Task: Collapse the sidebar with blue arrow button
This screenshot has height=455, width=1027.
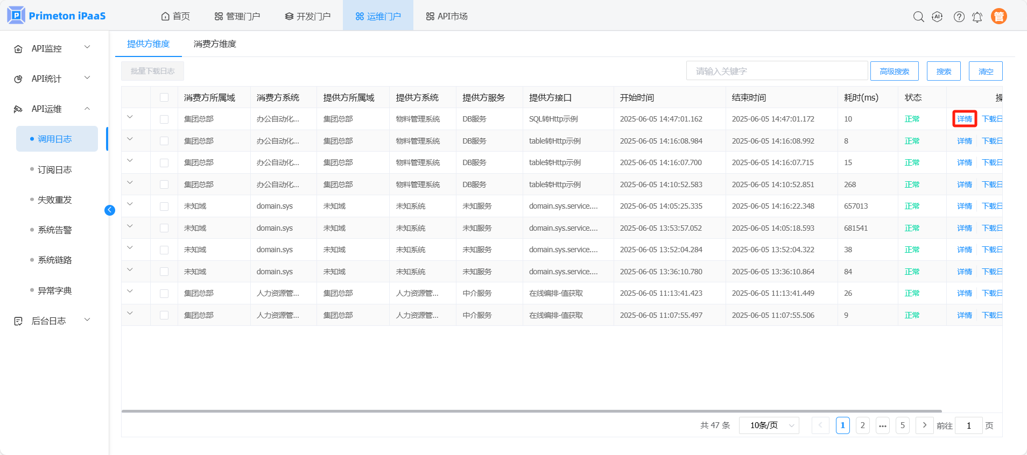Action: pyautogui.click(x=110, y=210)
